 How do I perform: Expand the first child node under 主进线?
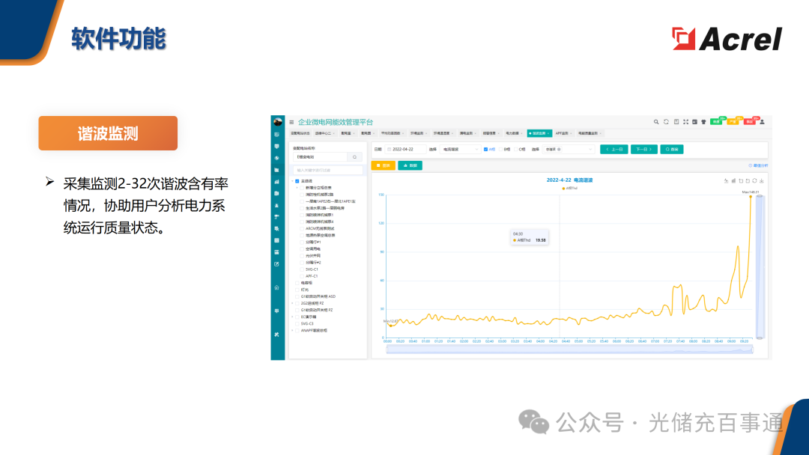click(x=297, y=188)
